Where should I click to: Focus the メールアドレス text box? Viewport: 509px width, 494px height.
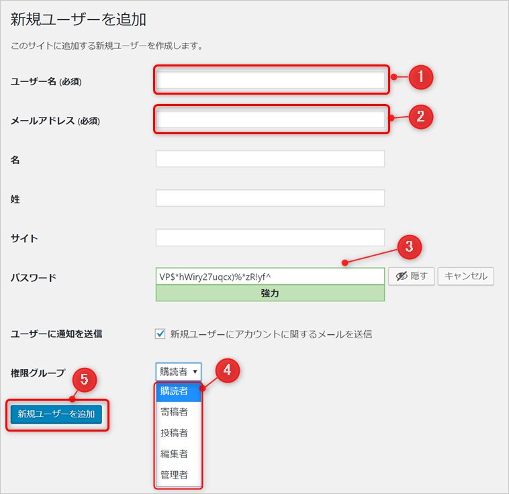pyautogui.click(x=271, y=120)
